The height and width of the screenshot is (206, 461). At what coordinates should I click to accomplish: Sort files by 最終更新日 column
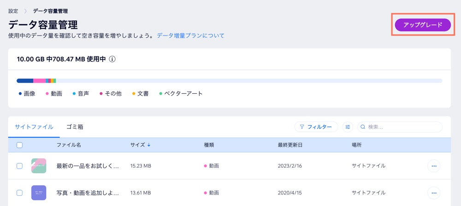pos(290,145)
